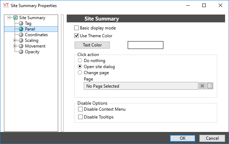Enable Basic display mode checkbox

pyautogui.click(x=76, y=28)
